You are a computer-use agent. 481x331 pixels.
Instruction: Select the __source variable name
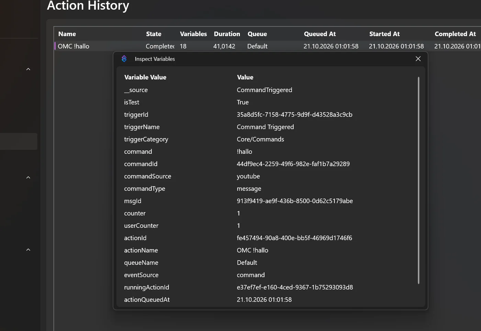[x=136, y=90]
